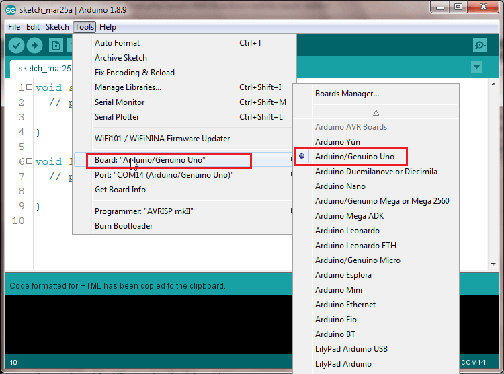Select Arduino Duemilanove or Diecimila board
This screenshot has height=374, width=504.
(x=376, y=172)
